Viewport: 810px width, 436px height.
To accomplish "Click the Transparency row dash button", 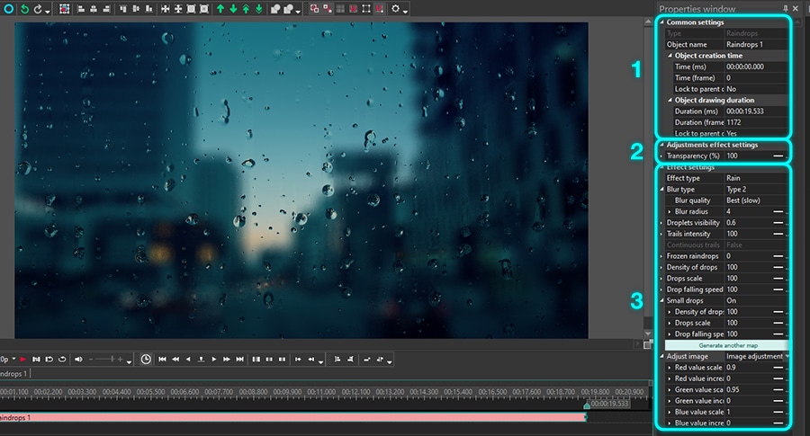I will (778, 156).
